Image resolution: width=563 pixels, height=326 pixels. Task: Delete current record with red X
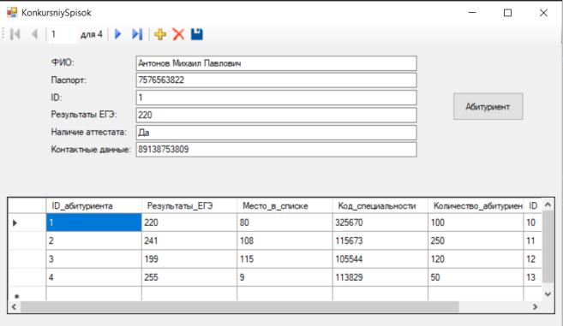coord(178,34)
